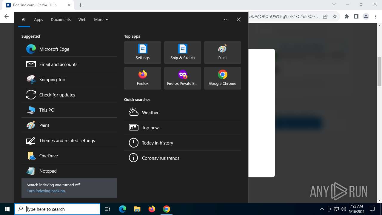Viewport: 382px width, 215px height.
Task: Click the Type here to search box
Action: click(x=57, y=209)
